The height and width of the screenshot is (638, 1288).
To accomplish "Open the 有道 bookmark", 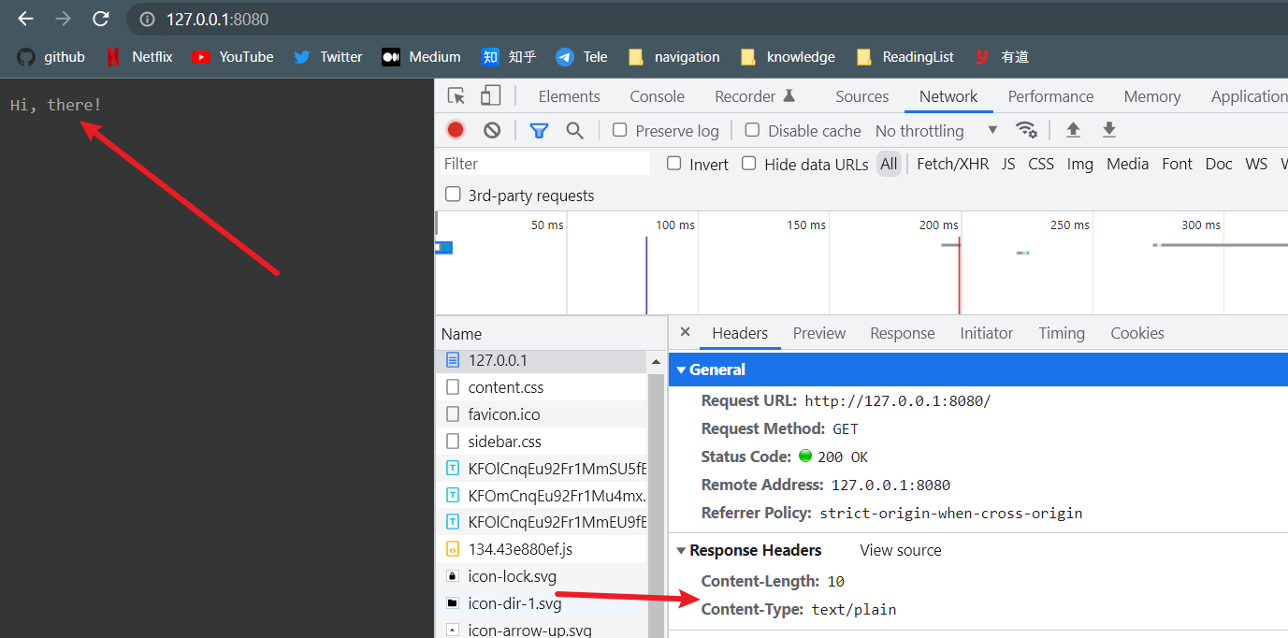I will pyautogui.click(x=1002, y=57).
